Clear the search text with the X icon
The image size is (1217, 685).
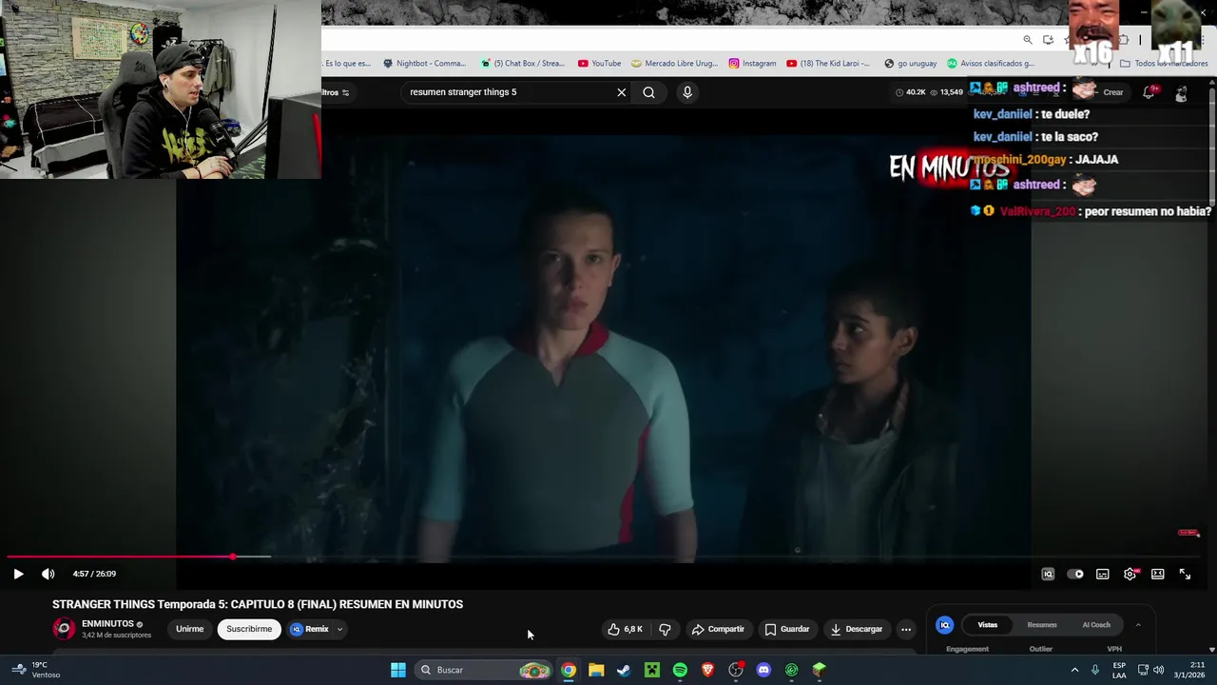click(622, 92)
